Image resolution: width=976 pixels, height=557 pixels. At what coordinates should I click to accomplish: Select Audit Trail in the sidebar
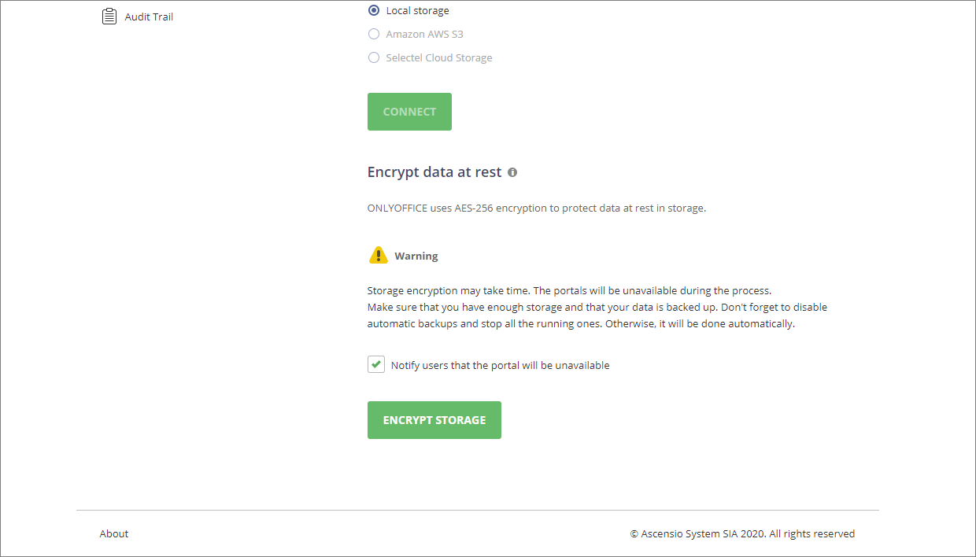(148, 16)
